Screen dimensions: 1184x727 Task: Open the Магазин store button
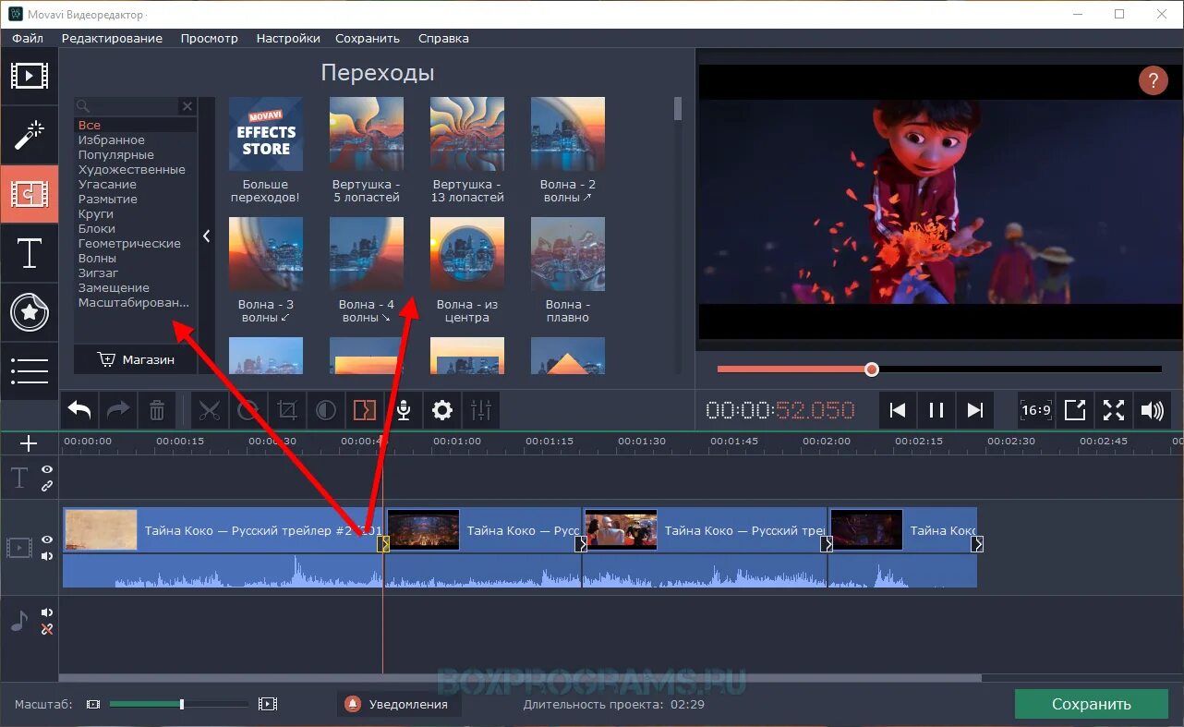[x=136, y=359]
